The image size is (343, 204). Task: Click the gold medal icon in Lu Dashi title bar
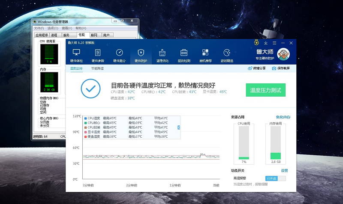256,42
